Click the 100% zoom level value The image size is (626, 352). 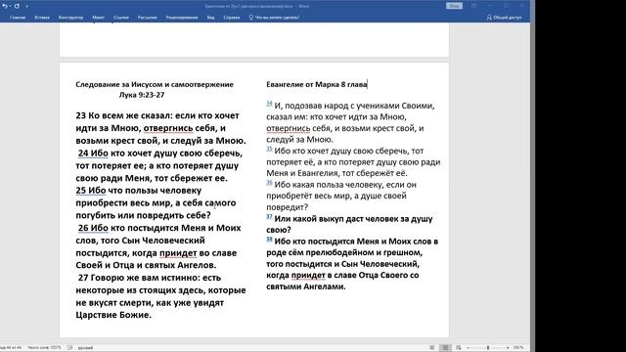coord(518,348)
